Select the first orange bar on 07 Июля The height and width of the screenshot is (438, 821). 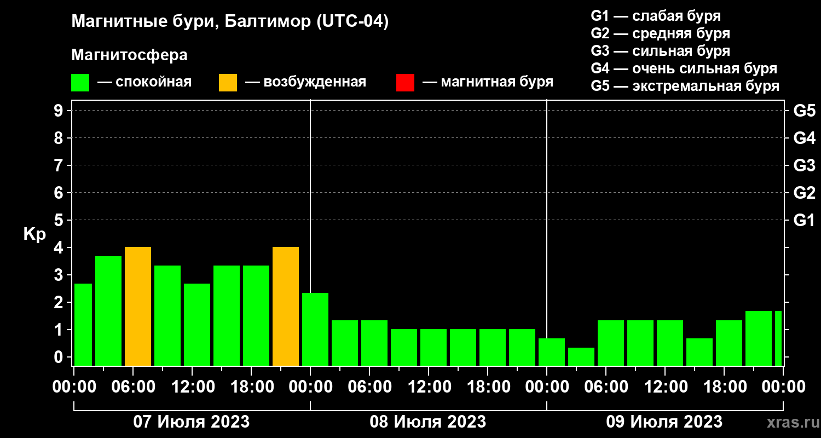(138, 307)
